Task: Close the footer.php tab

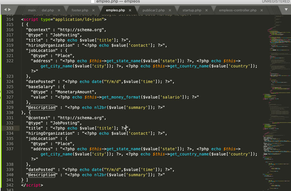Action: (x=93, y=10)
